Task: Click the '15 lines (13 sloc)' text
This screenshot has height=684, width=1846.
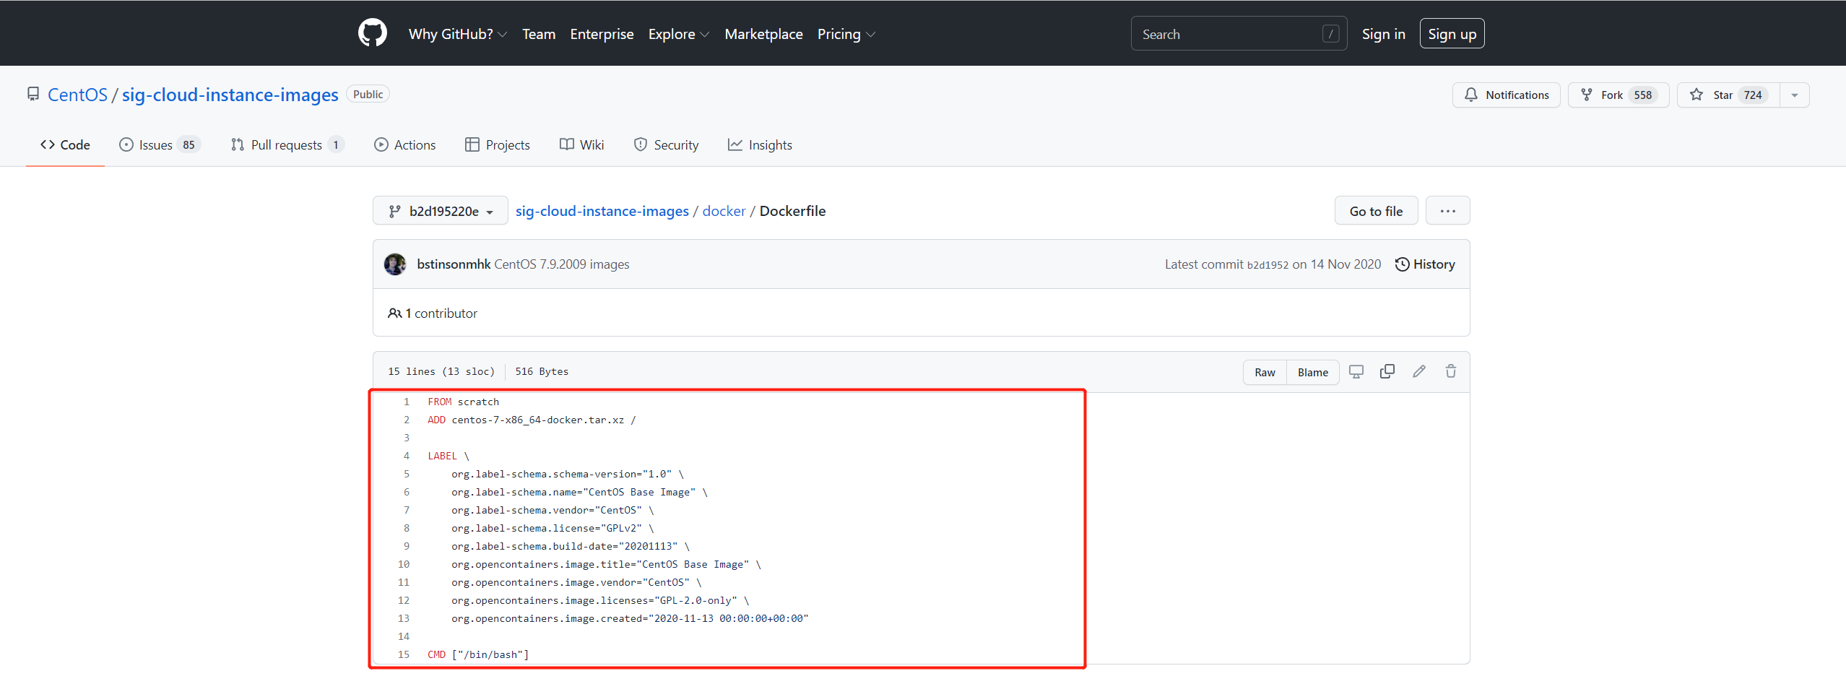Action: click(x=441, y=371)
